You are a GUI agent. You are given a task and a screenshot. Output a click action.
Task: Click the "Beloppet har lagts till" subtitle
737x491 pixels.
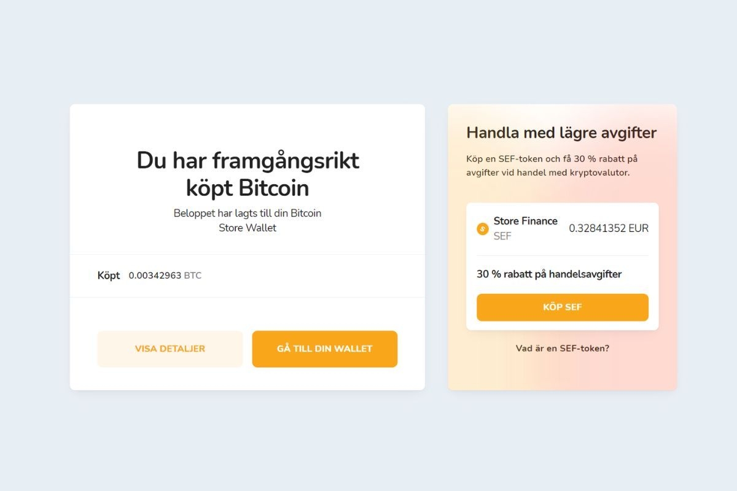point(248,213)
